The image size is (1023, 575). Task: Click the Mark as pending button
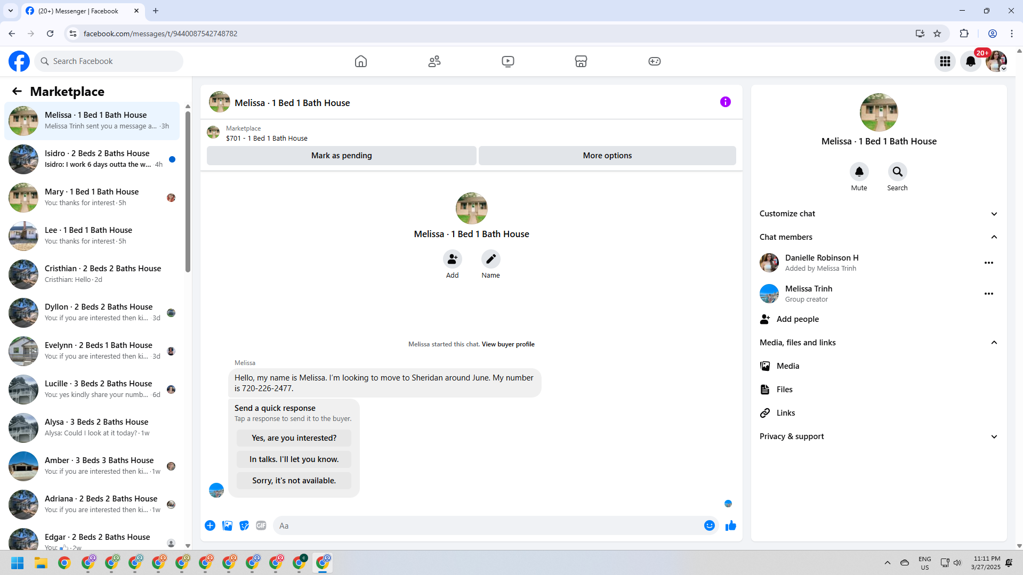[x=342, y=156]
